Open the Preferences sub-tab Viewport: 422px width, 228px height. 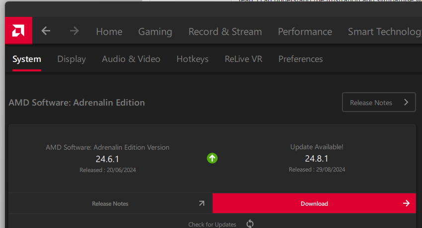pos(301,59)
